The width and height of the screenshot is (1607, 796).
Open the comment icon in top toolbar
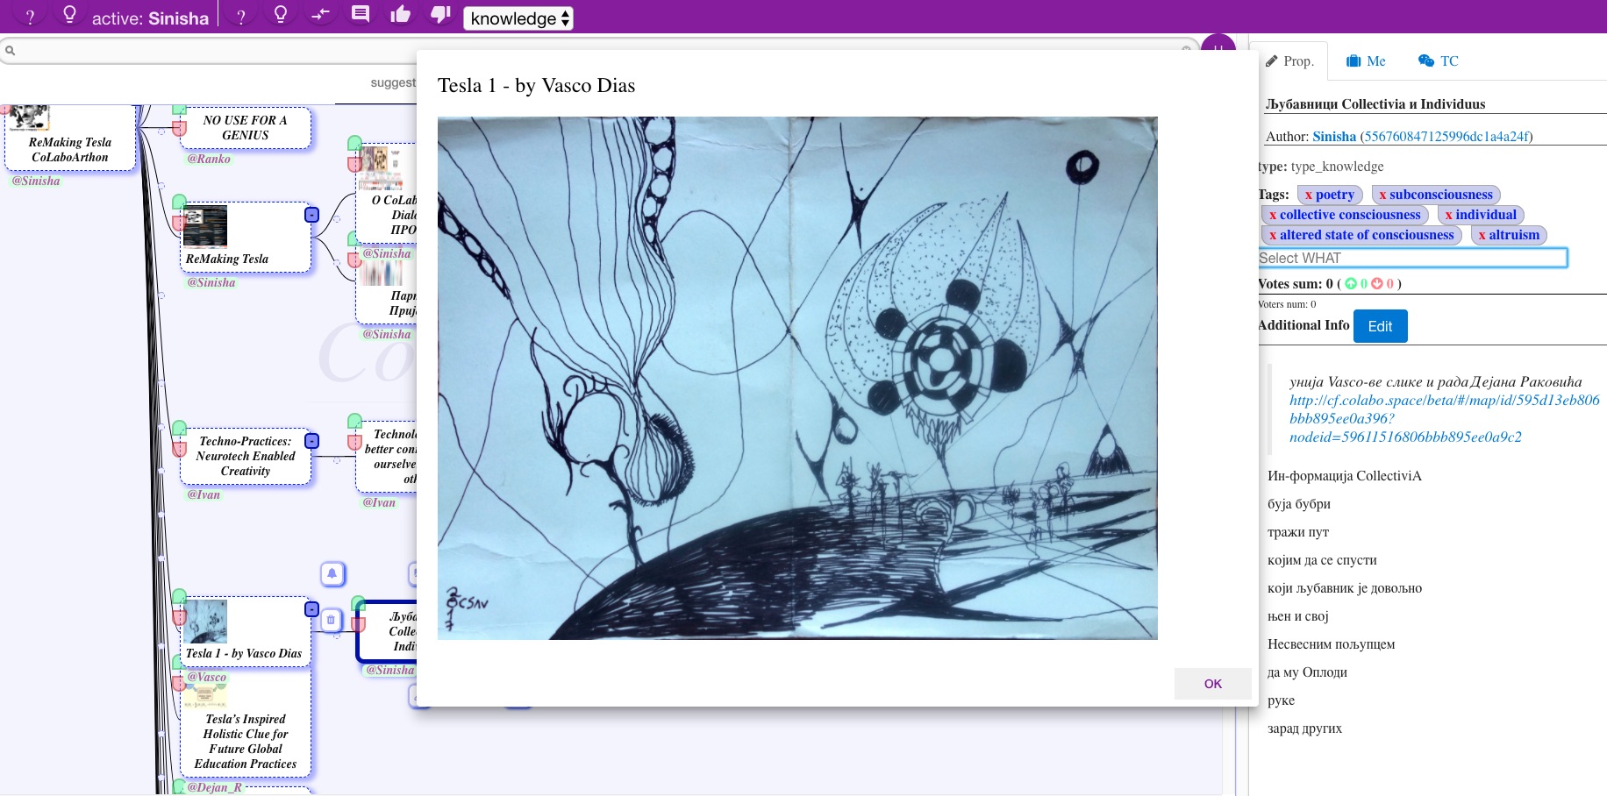point(360,15)
